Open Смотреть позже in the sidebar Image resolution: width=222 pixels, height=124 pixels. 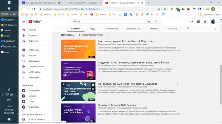click(x=36, y=66)
